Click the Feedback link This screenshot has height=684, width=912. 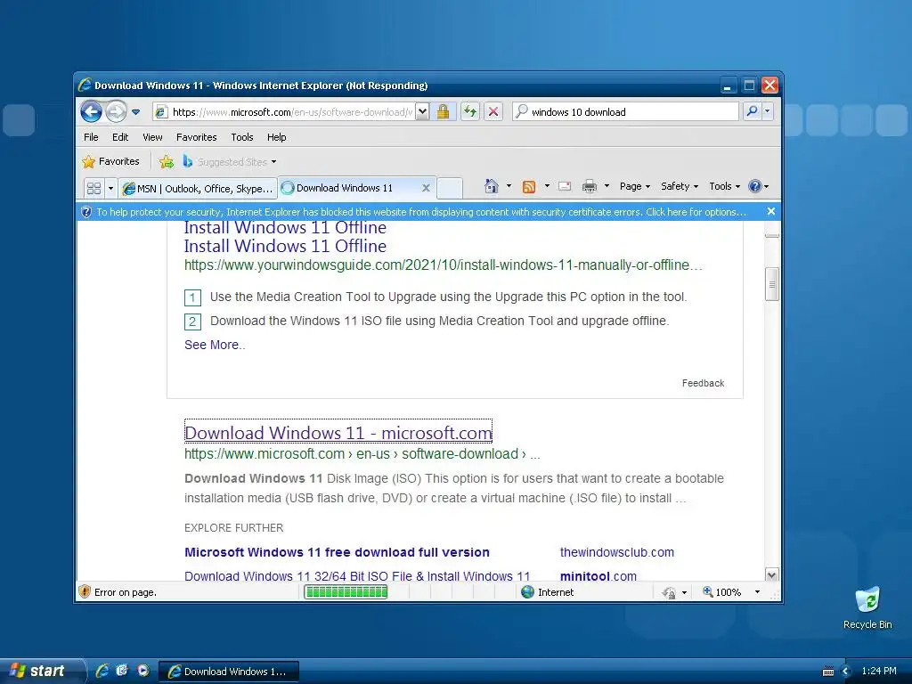pyautogui.click(x=704, y=383)
